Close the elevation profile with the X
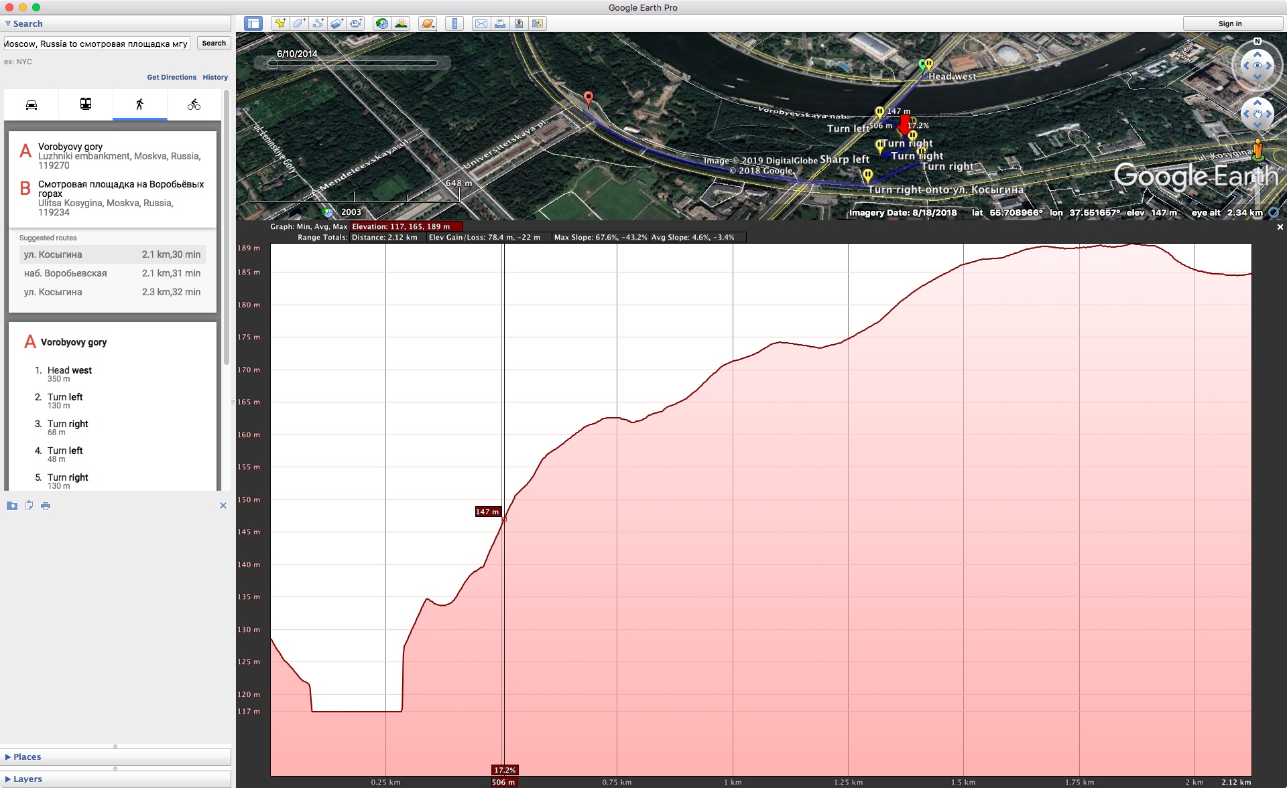1287x788 pixels. pyautogui.click(x=1280, y=227)
